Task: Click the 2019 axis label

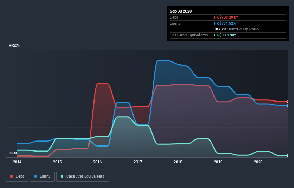Action: point(218,162)
